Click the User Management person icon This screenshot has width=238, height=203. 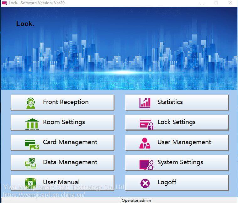click(x=145, y=143)
